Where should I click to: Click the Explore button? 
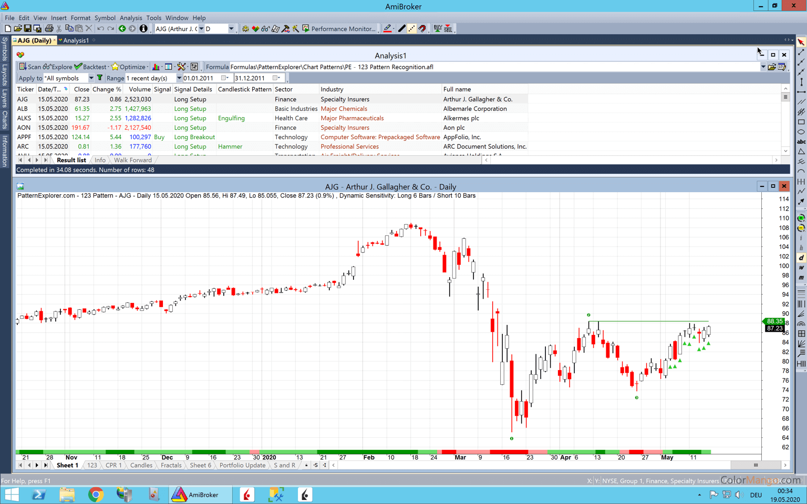(x=58, y=67)
